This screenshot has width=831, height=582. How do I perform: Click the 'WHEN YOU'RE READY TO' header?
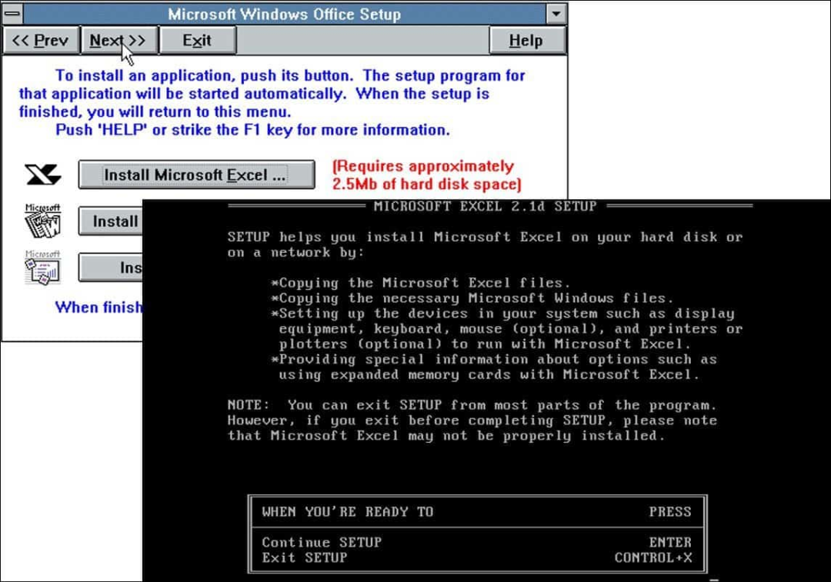(x=348, y=511)
